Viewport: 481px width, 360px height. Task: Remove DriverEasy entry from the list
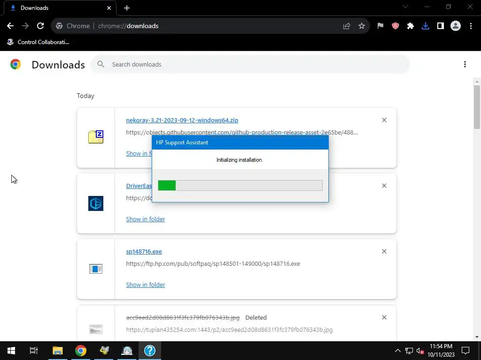pyautogui.click(x=384, y=186)
